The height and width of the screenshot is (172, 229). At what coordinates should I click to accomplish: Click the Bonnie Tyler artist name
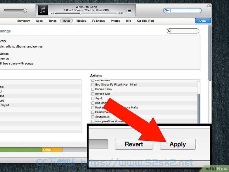(x=103, y=94)
